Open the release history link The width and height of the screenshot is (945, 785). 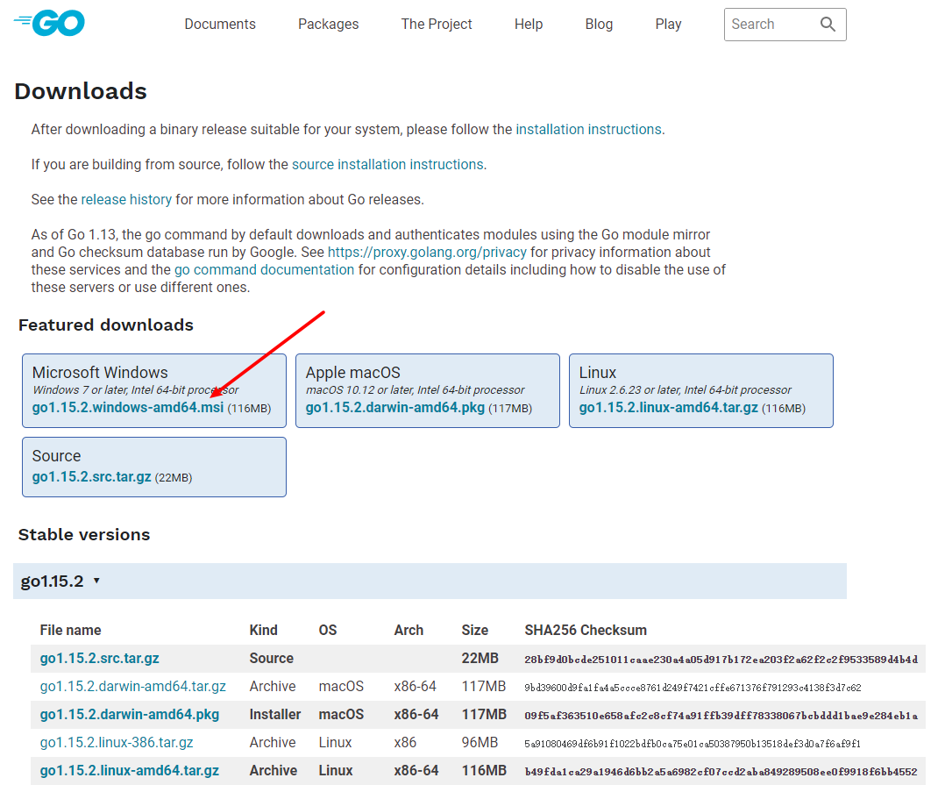tap(126, 199)
